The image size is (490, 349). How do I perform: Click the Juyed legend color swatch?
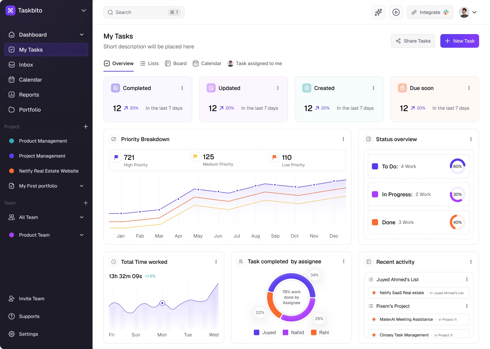pyautogui.click(x=257, y=332)
